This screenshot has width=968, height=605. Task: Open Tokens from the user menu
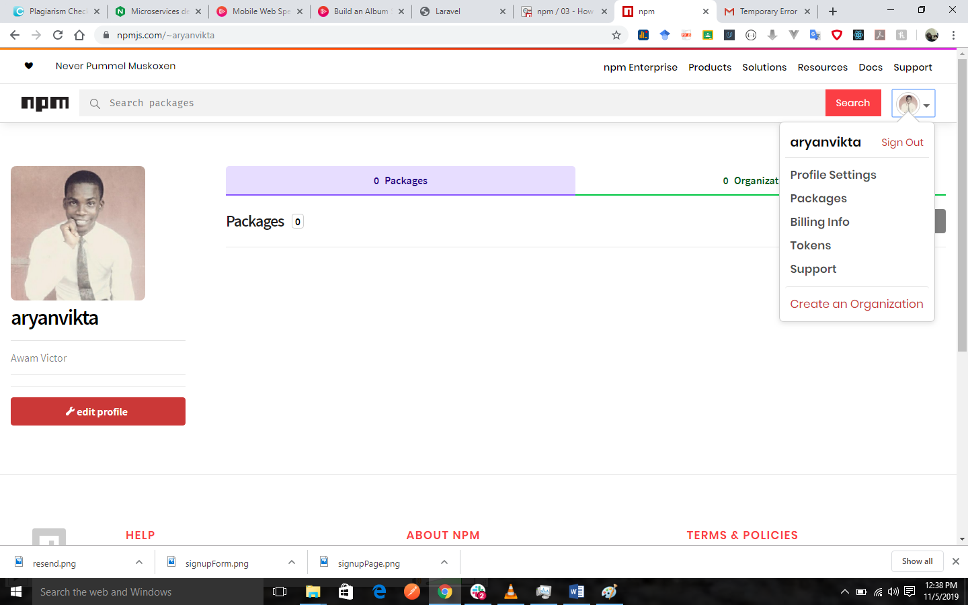[810, 245]
